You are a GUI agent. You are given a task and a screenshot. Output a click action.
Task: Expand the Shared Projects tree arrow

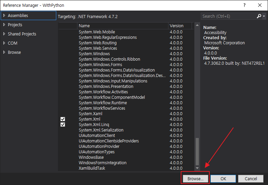pos(4,34)
